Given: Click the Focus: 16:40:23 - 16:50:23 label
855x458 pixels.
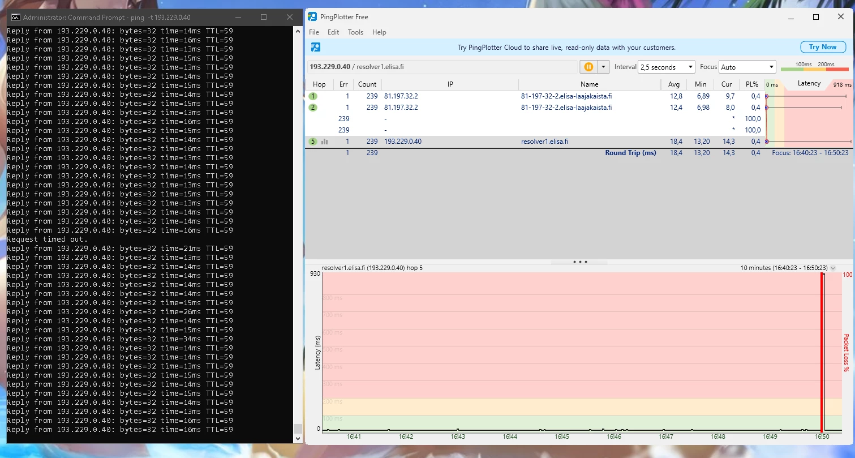Looking at the screenshot, I should tap(810, 153).
